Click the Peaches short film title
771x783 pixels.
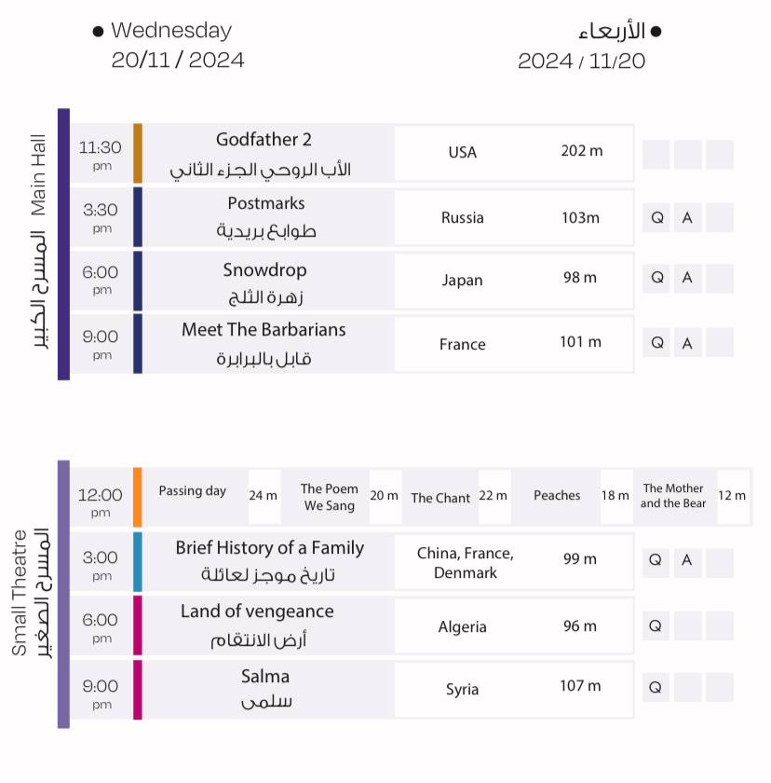pos(557,496)
